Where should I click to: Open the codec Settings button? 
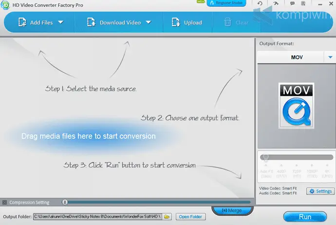320,191
